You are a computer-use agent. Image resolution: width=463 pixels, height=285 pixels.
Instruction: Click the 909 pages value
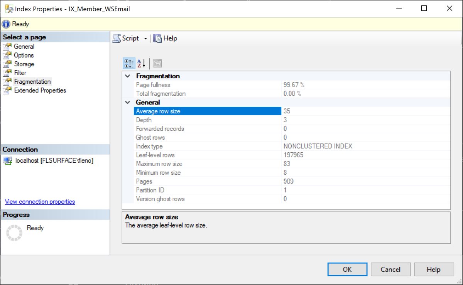[289, 181]
